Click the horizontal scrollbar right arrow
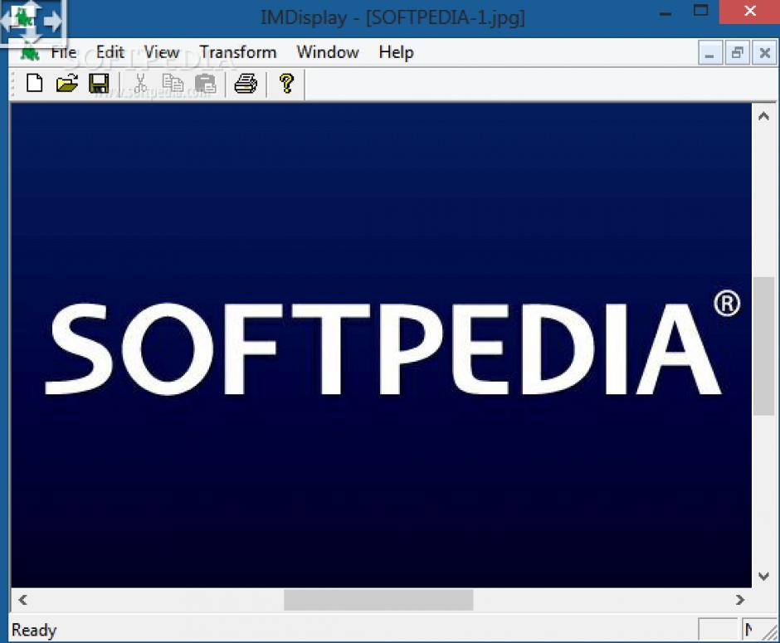780x643 pixels. click(740, 600)
